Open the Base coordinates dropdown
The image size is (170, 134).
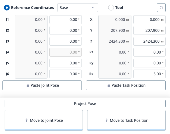[73, 8]
